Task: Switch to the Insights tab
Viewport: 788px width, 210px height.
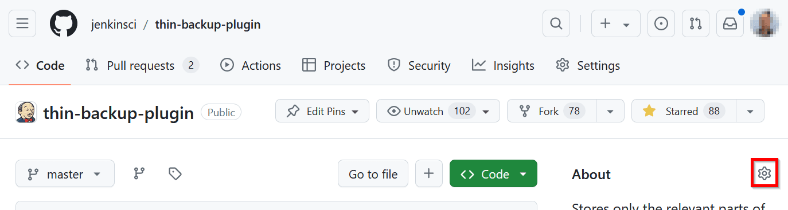Action: point(504,65)
